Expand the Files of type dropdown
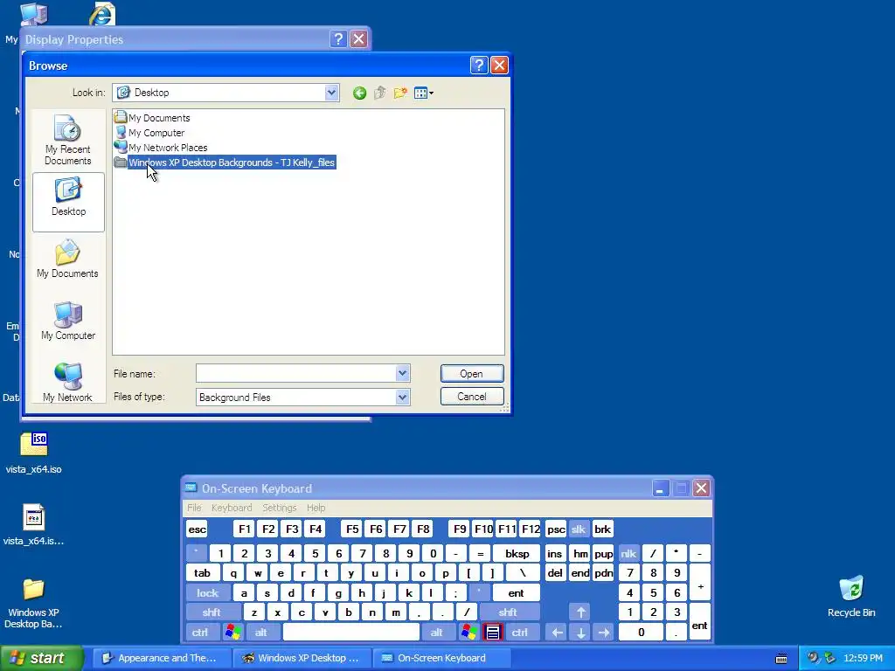The width and height of the screenshot is (895, 671). pos(402,398)
